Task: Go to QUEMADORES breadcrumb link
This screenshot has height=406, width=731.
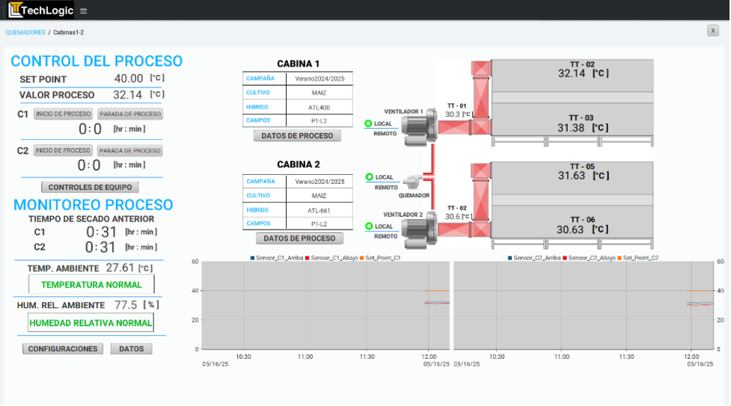Action: coord(25,33)
